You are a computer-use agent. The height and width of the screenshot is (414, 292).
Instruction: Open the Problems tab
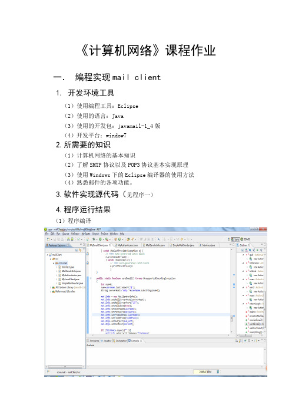[93, 341]
